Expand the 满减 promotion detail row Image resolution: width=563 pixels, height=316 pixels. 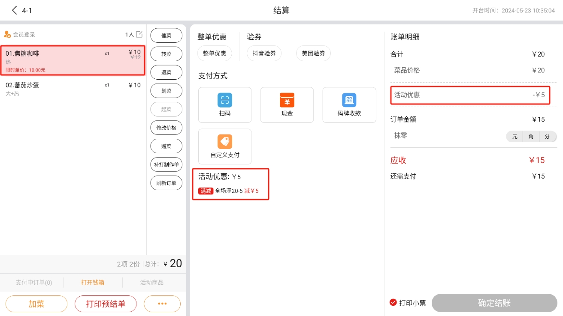coord(230,191)
